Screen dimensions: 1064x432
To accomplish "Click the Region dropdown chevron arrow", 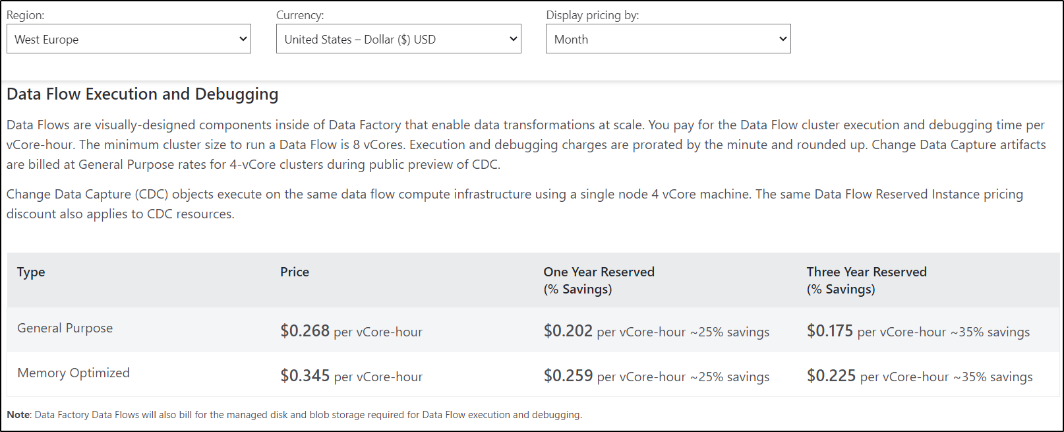I will click(243, 39).
